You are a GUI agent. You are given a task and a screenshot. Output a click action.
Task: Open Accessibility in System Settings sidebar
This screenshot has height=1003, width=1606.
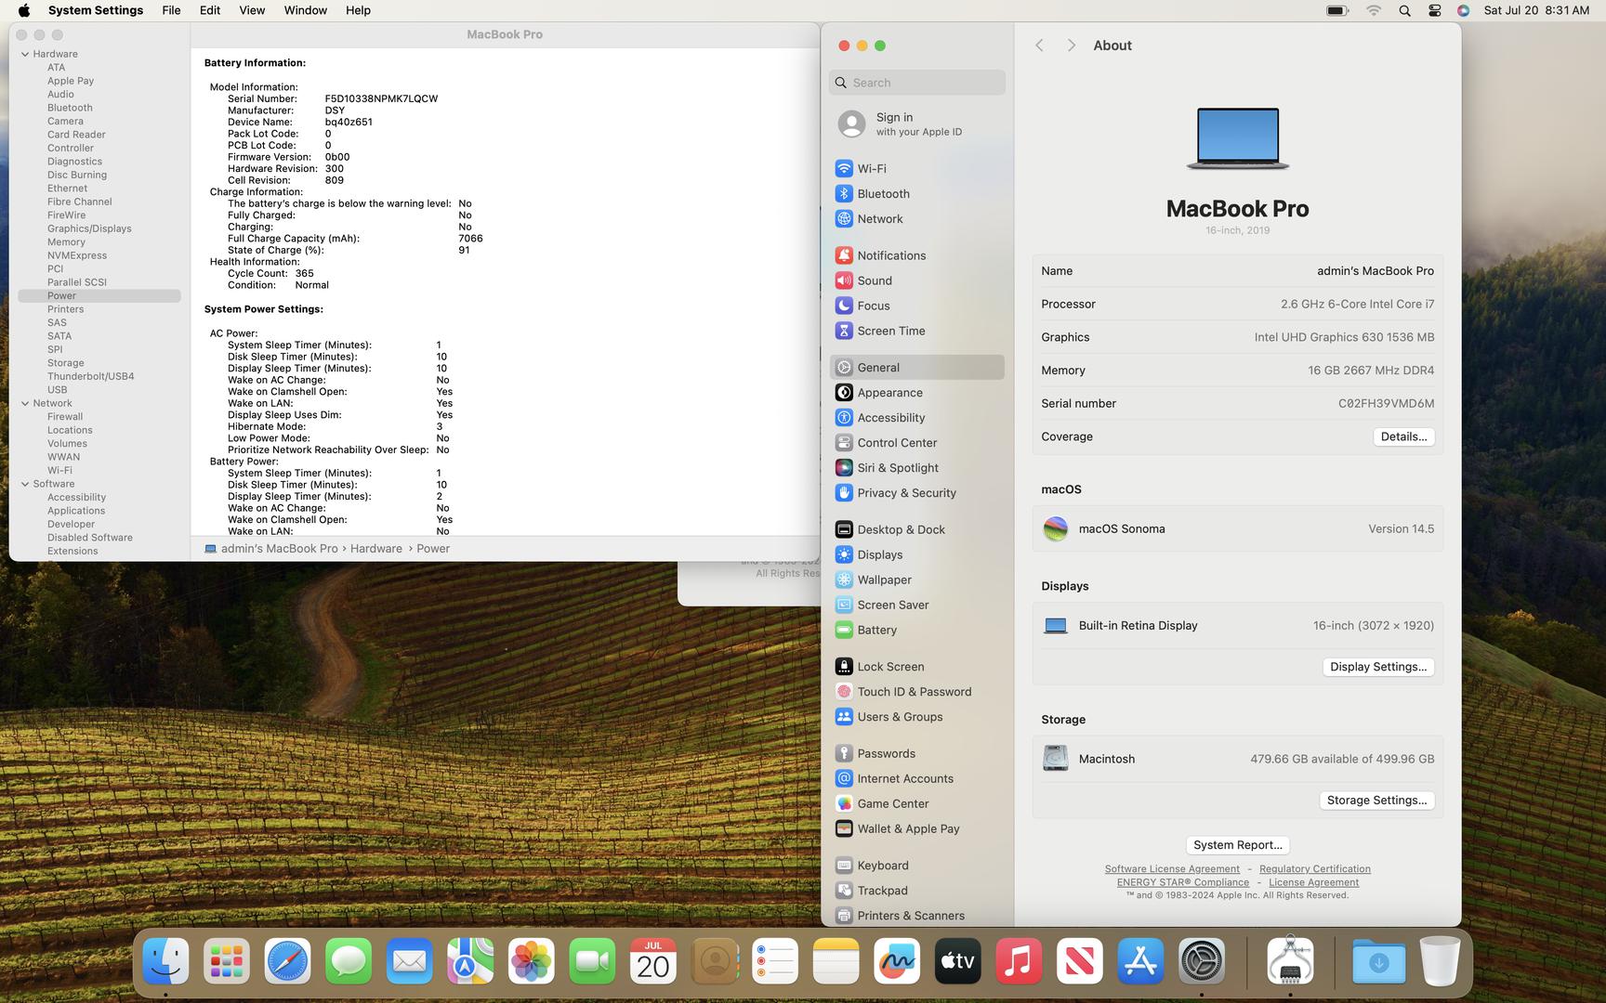pos(916,418)
